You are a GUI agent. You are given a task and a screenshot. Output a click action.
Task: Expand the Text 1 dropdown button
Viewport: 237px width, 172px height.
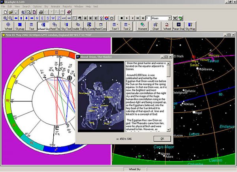(115, 26)
